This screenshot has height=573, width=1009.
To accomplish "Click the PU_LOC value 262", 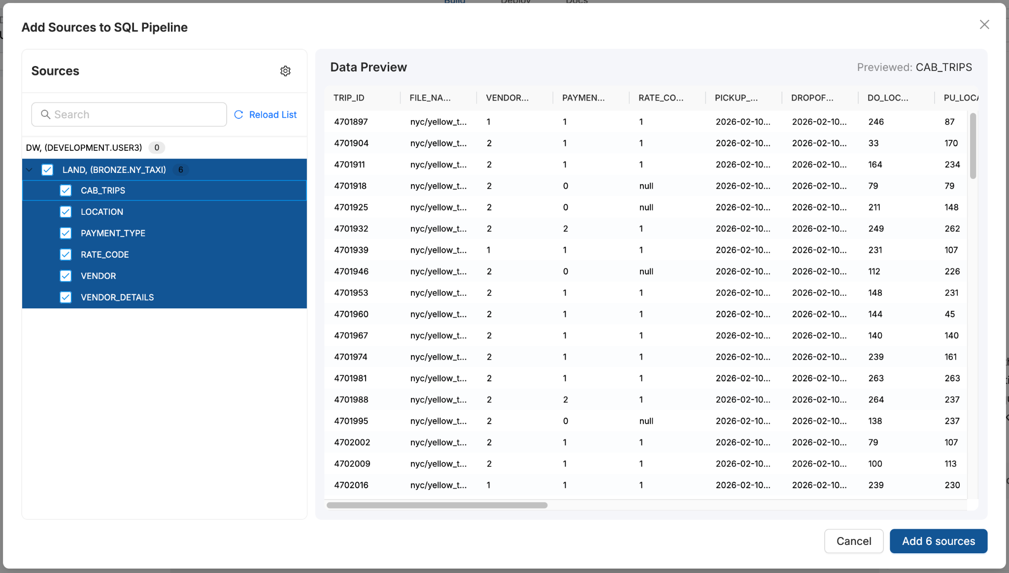I will click(x=952, y=229).
